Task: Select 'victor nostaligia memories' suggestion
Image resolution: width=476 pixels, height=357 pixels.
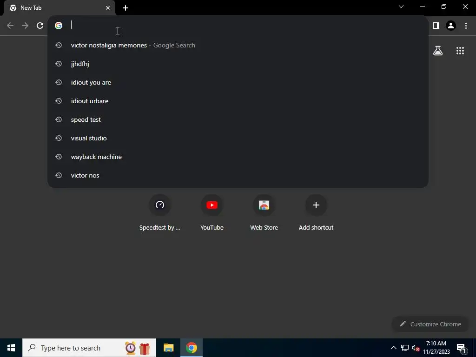Action: point(238,45)
